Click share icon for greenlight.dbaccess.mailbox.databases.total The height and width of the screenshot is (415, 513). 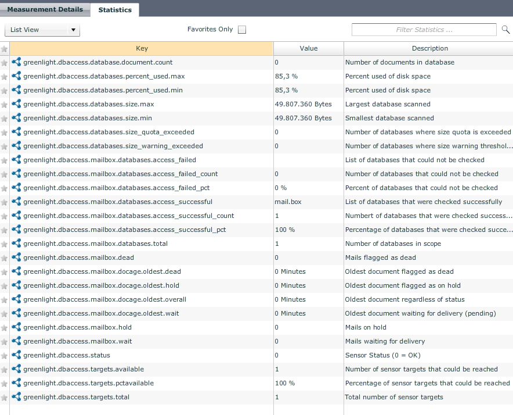(x=16, y=244)
